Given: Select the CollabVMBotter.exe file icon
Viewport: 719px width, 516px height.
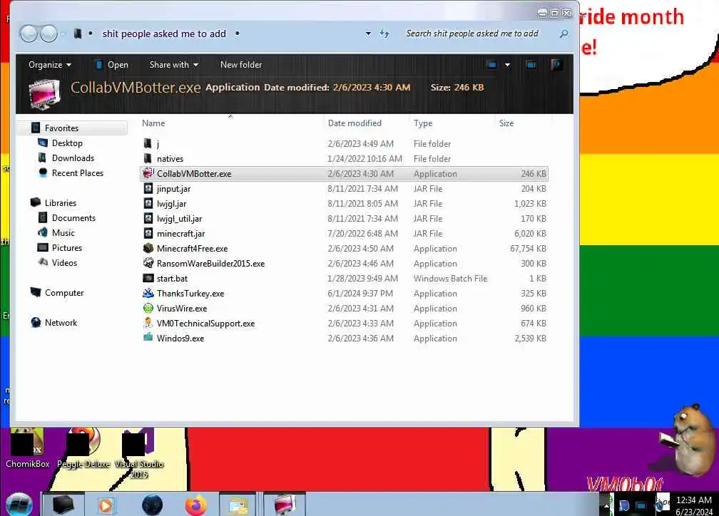Looking at the screenshot, I should click(148, 173).
